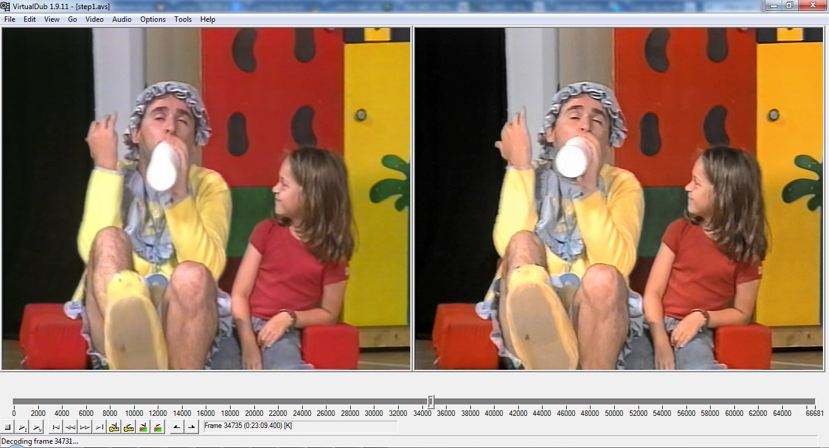Viewport: 829px width, 448px height.
Task: Step forward one frame
Action: 85,427
